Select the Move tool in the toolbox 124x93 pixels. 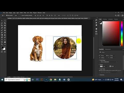[x=2, y=21]
